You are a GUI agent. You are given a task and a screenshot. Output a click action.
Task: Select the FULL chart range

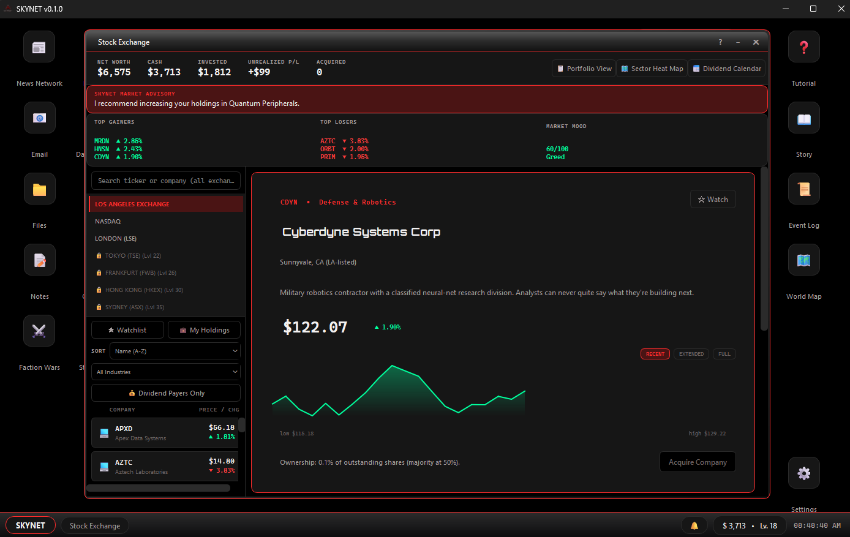point(724,354)
